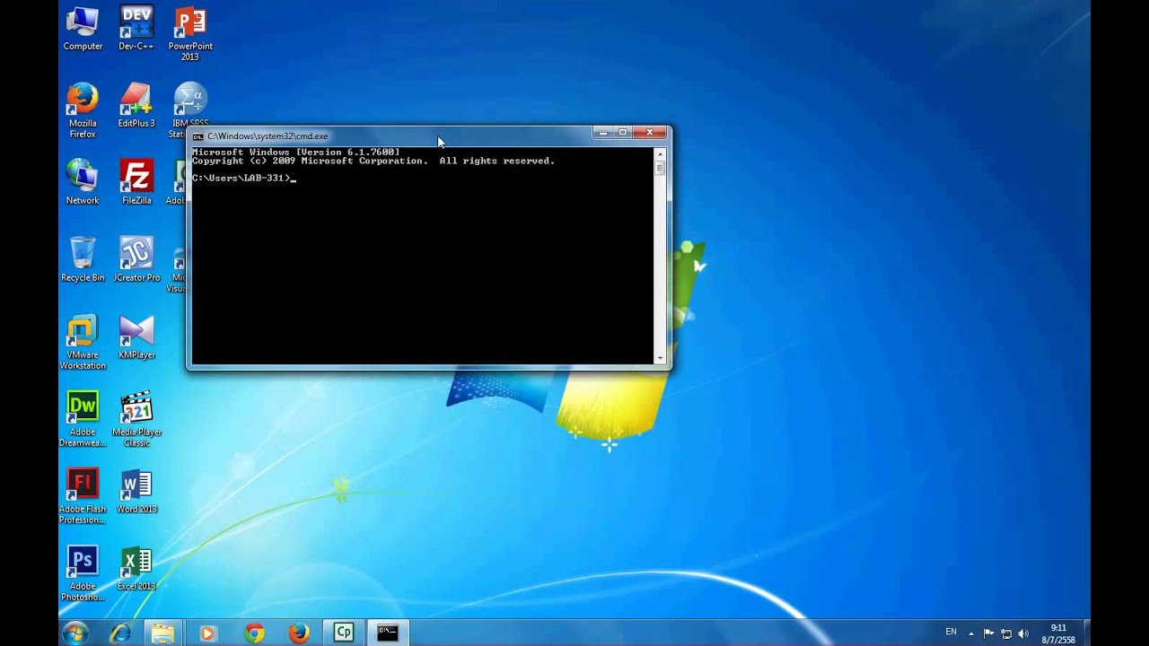
Task: Select the FileZilla desktop shortcut
Action: coord(136,183)
